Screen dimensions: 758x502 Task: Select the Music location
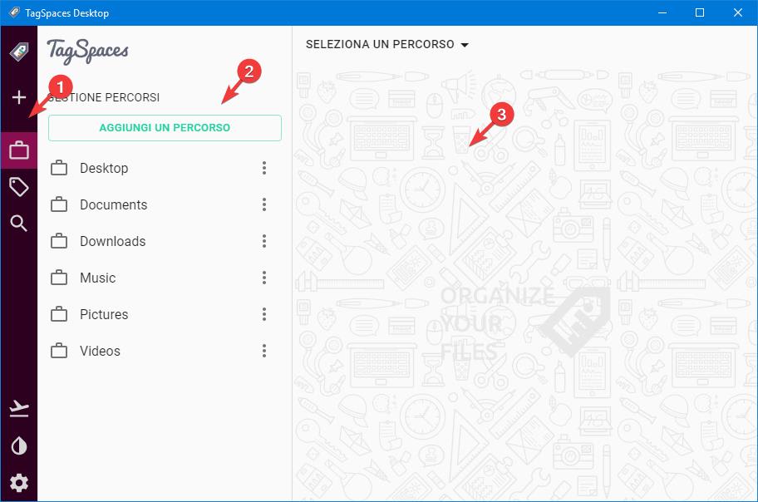point(165,278)
